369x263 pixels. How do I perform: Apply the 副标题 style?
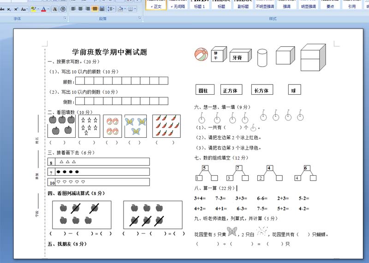243,5
